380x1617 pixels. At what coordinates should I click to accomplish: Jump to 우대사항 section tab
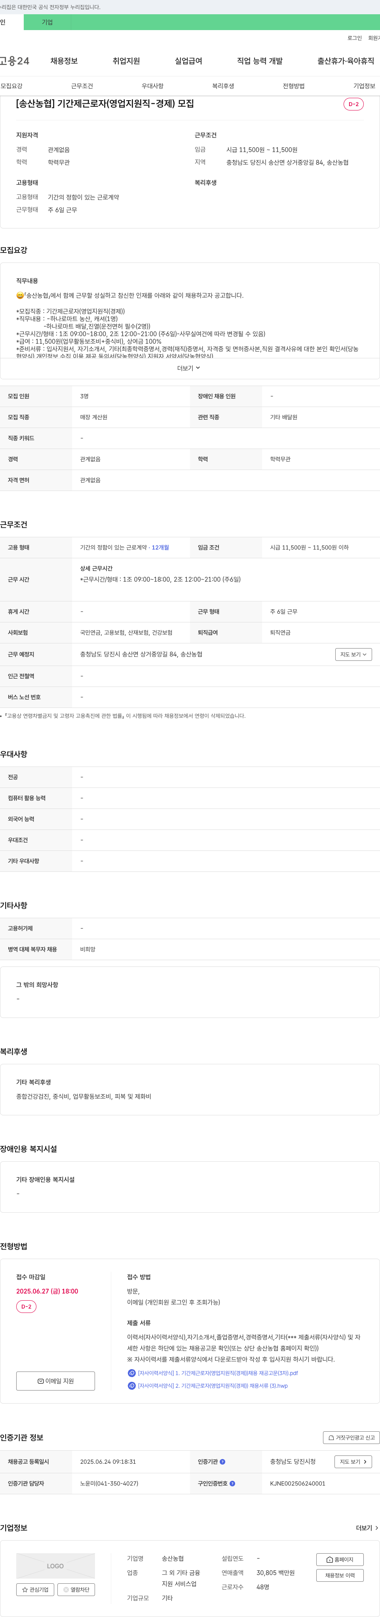tap(152, 86)
